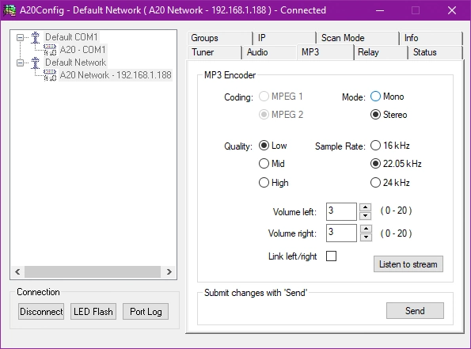Select 24 kHz sample rate
This screenshot has height=349, width=471.
point(375,183)
